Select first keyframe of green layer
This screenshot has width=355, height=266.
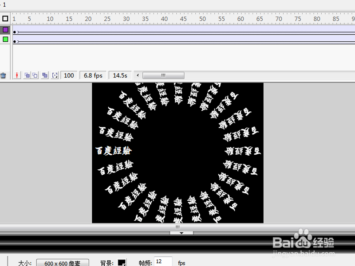(15, 42)
